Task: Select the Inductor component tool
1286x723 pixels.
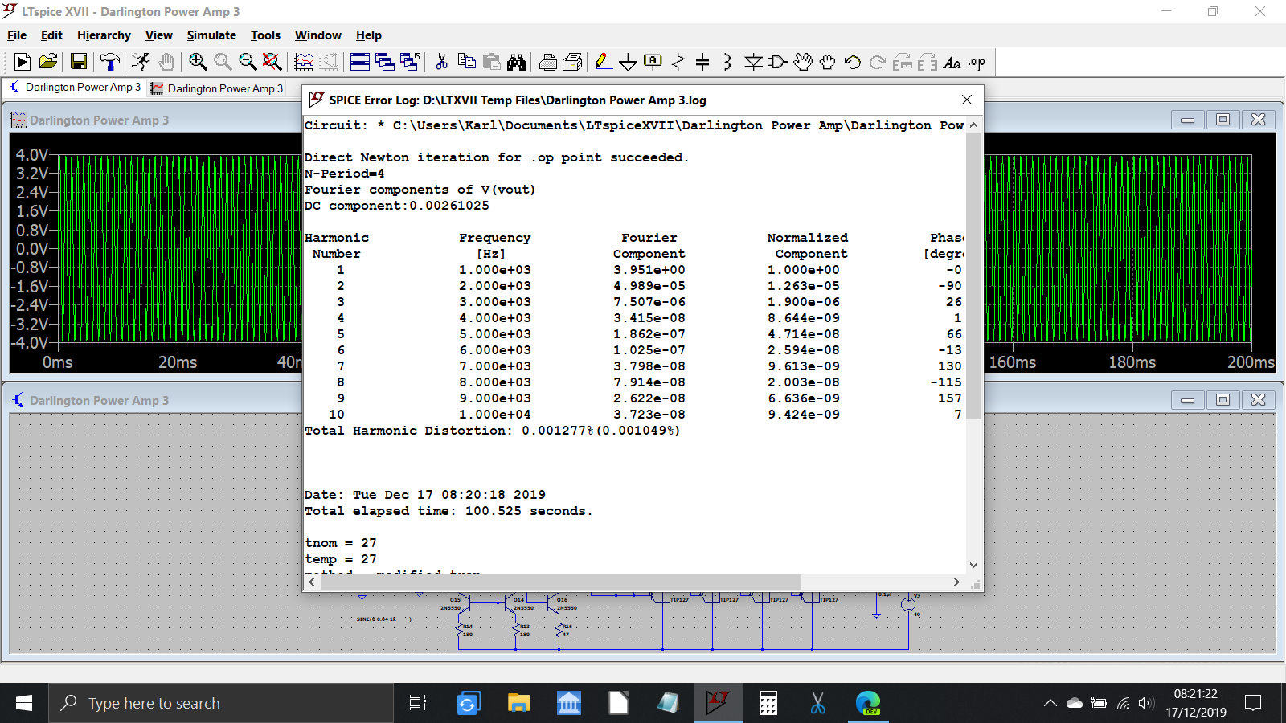Action: click(727, 62)
